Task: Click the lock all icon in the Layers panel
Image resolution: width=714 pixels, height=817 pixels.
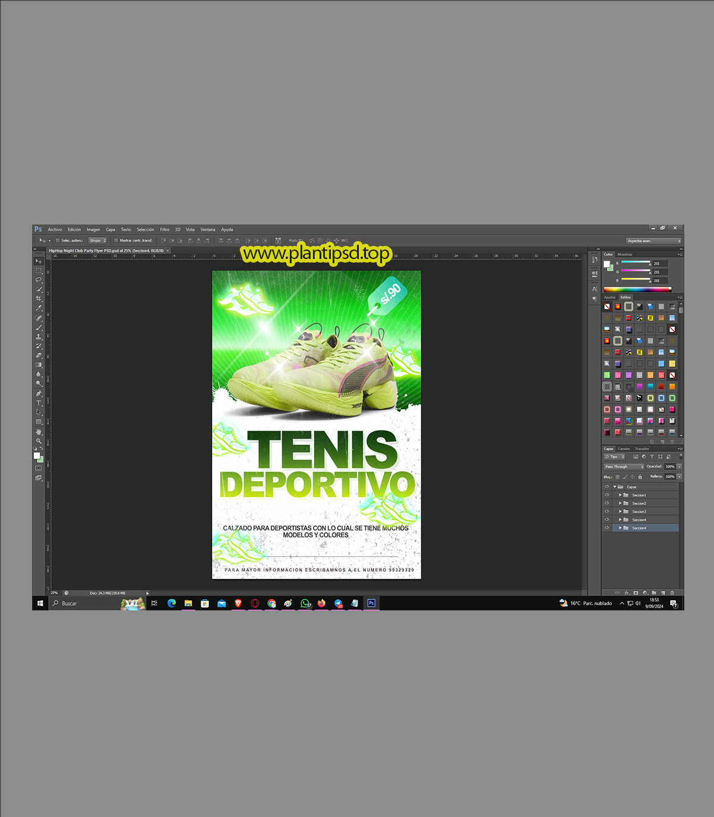Action: click(640, 477)
